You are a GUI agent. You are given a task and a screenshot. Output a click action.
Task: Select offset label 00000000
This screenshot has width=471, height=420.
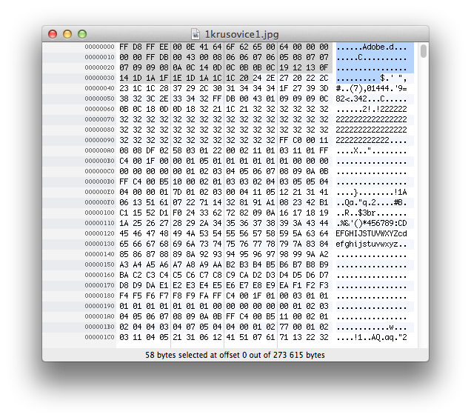(99, 47)
